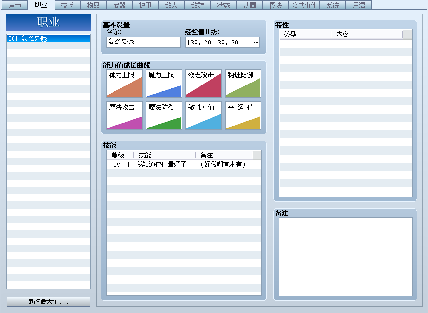Click the 等级 column header

pos(120,155)
